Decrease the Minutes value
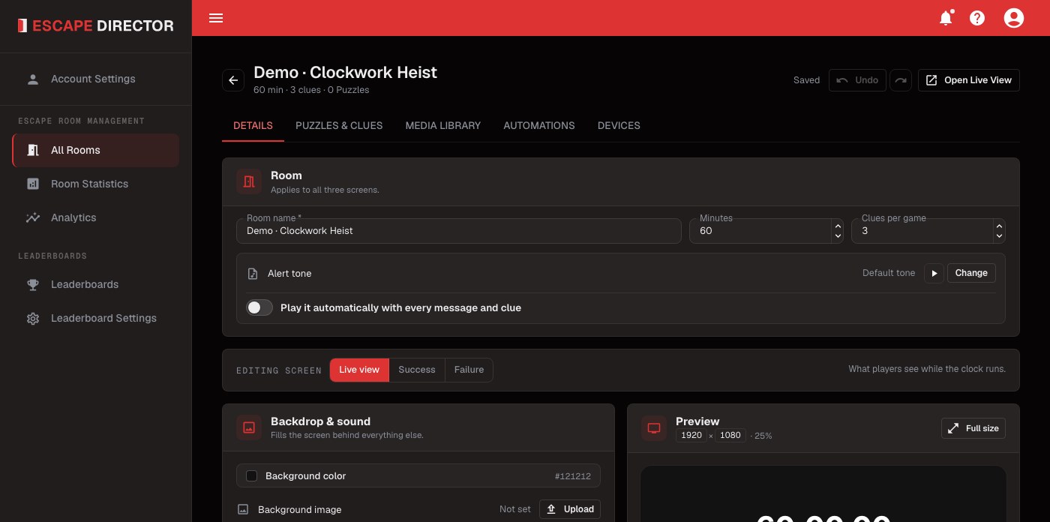Screen dimensions: 1050x522 pyautogui.click(x=838, y=236)
